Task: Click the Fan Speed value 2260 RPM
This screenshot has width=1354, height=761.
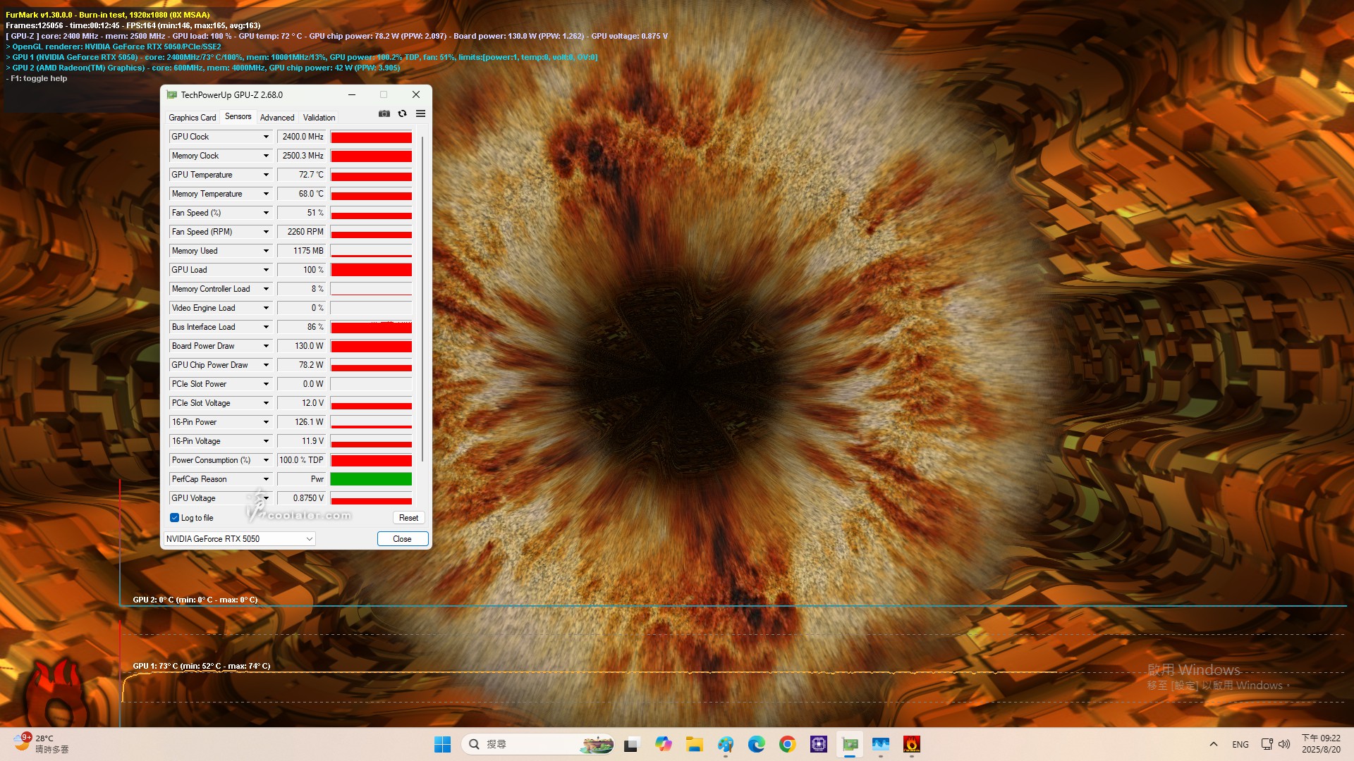Action: [302, 232]
